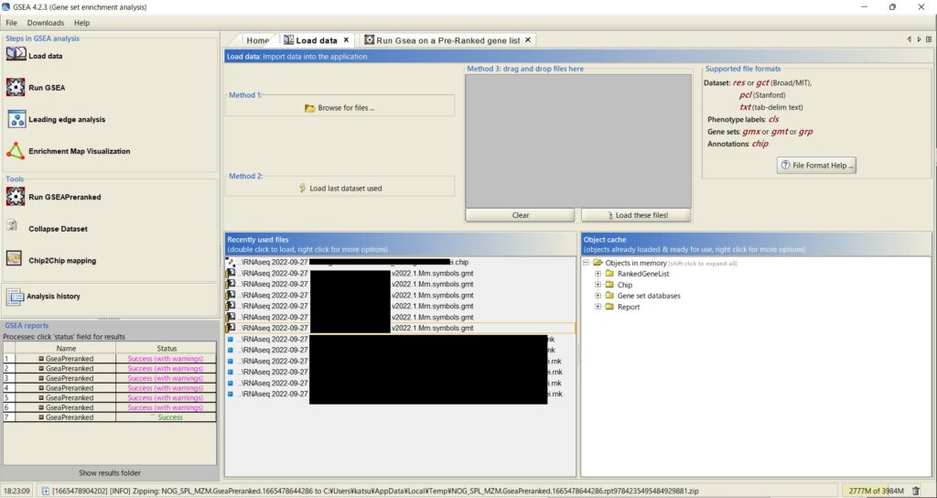Click the Status column header in reports

point(167,348)
